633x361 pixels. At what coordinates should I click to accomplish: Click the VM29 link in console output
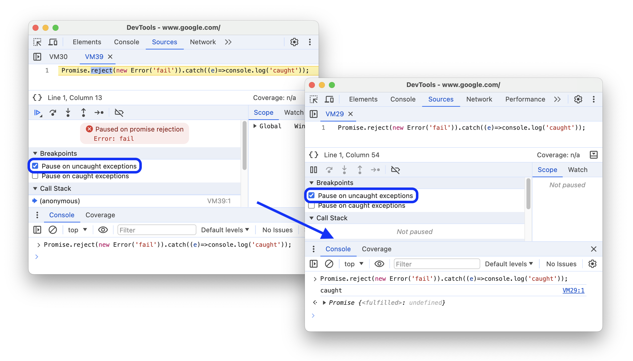(x=574, y=290)
